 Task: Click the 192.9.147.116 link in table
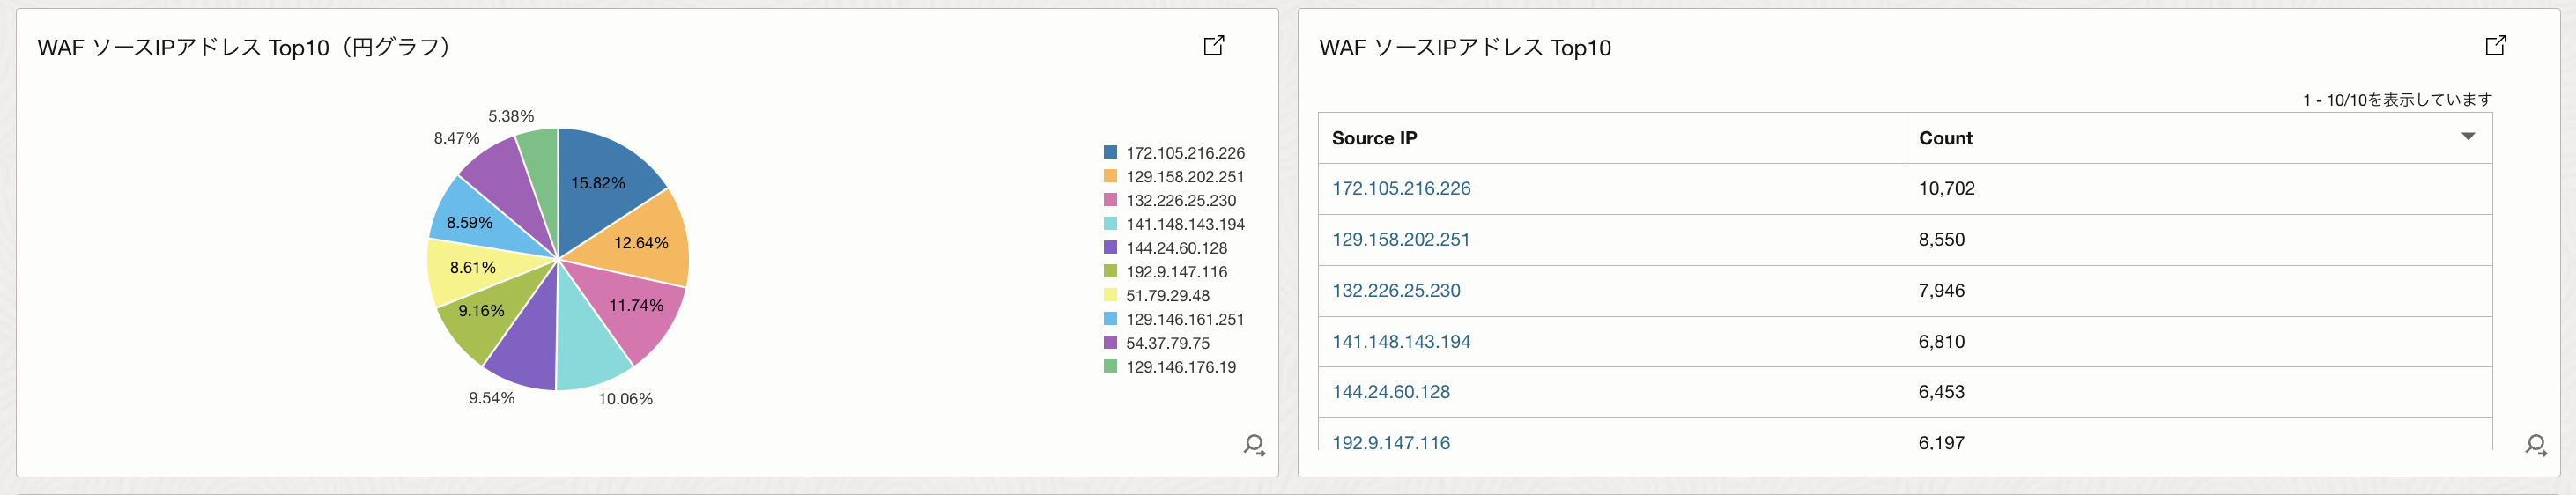coord(1390,442)
